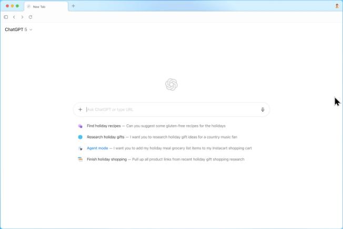Select the New Tab tab
The height and width of the screenshot is (229, 343).
click(46, 6)
